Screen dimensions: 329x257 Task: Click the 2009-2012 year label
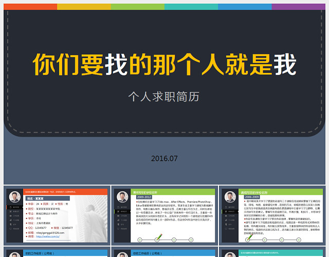tap(144, 197)
